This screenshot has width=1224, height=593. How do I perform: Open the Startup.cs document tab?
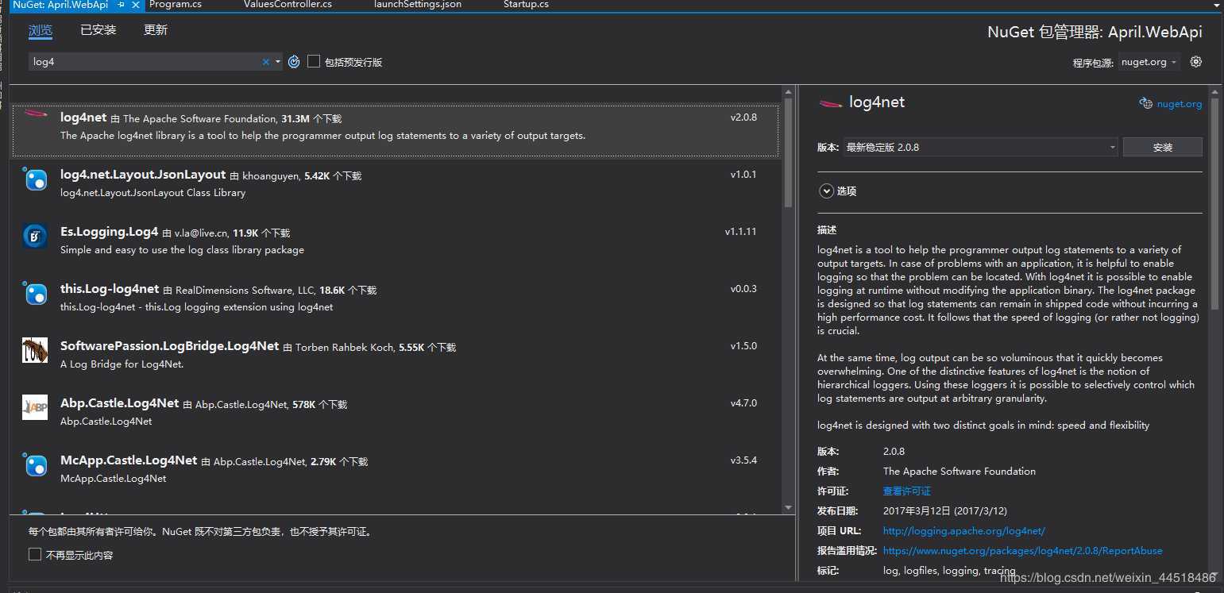coord(526,5)
